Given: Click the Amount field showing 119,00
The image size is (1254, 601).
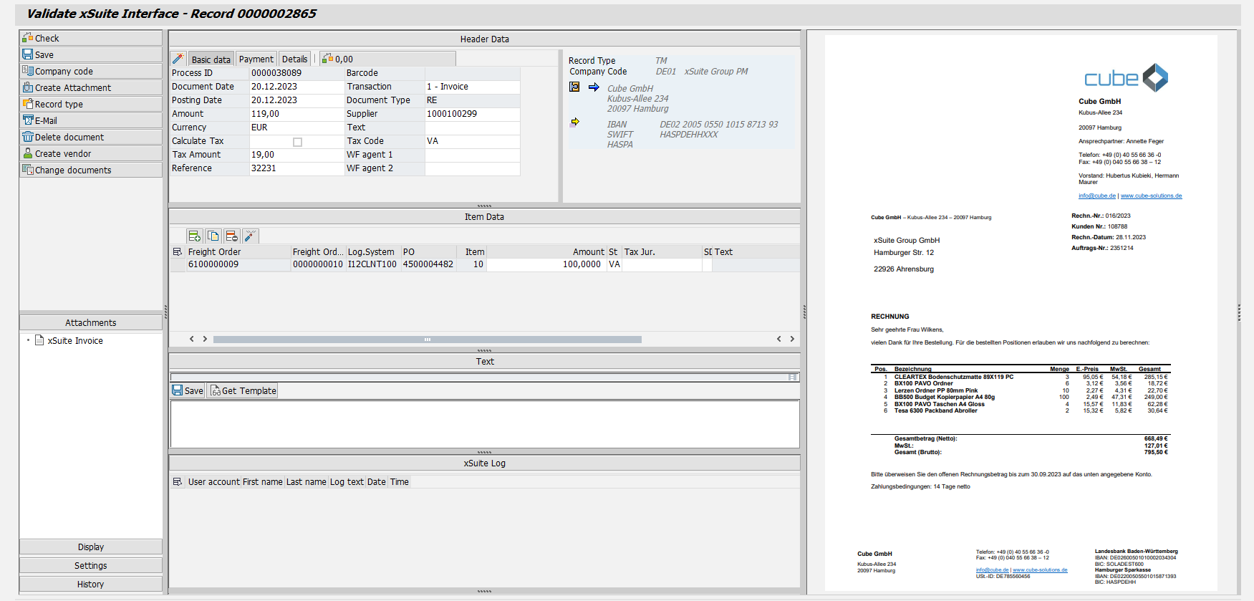Looking at the screenshot, I should pyautogui.click(x=296, y=114).
